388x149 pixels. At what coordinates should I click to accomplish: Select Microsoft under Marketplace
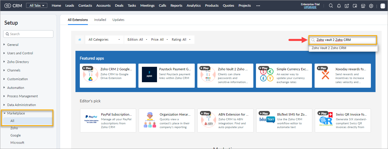tap(17, 143)
